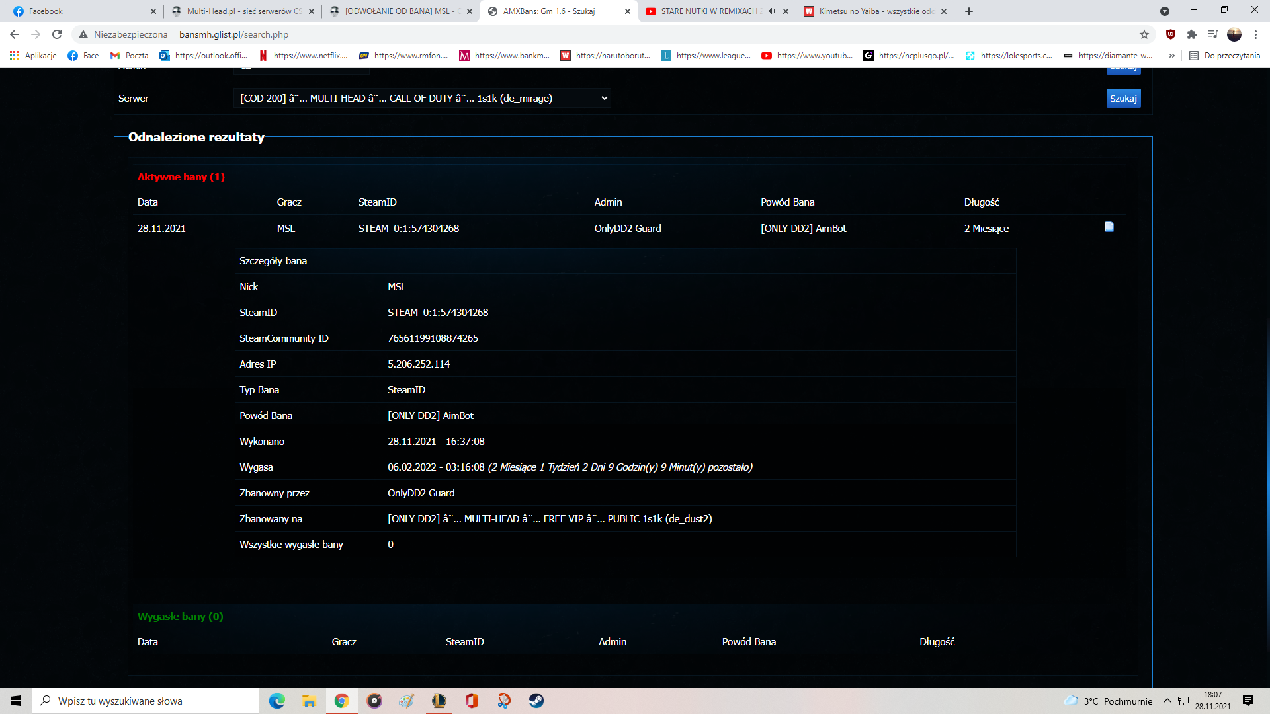Show hidden system tray icons

click(1167, 701)
